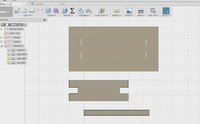Click the 3D Print icon in Make
The image size is (200, 124).
(x=141, y=11)
